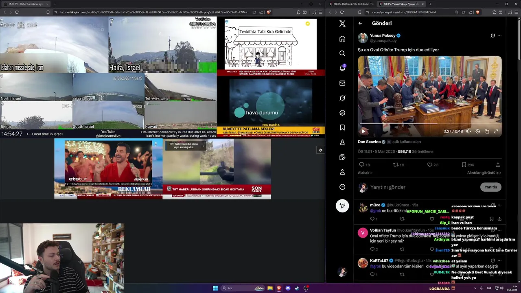Select the Isfahan missile site feed
The height and width of the screenshot is (293, 521).
[x=54, y=45]
